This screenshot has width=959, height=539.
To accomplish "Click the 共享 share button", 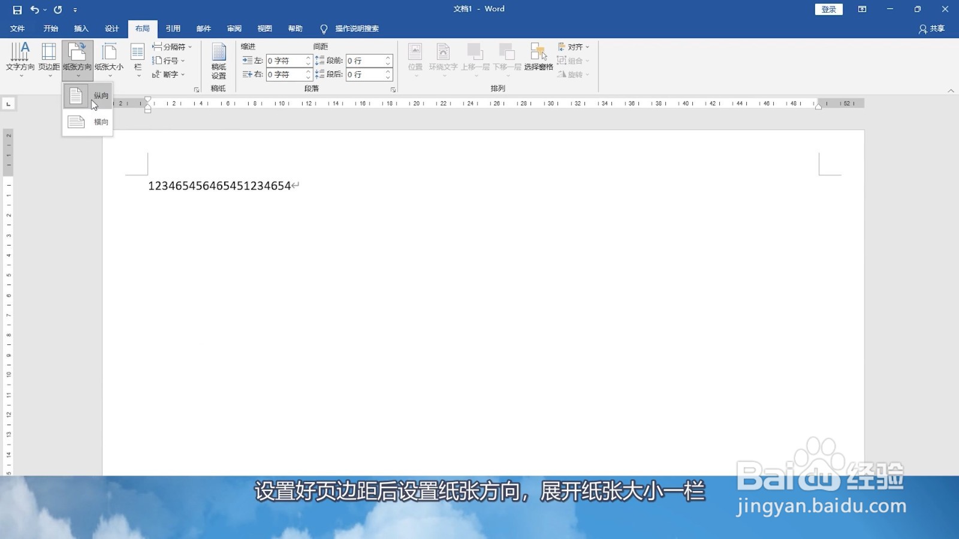I will 931,29.
